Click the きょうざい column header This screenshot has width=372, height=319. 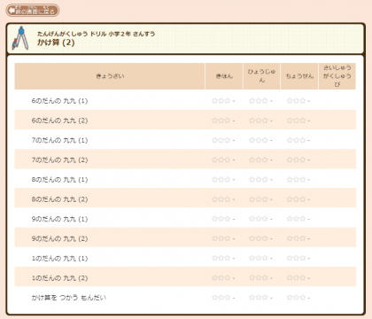point(110,76)
